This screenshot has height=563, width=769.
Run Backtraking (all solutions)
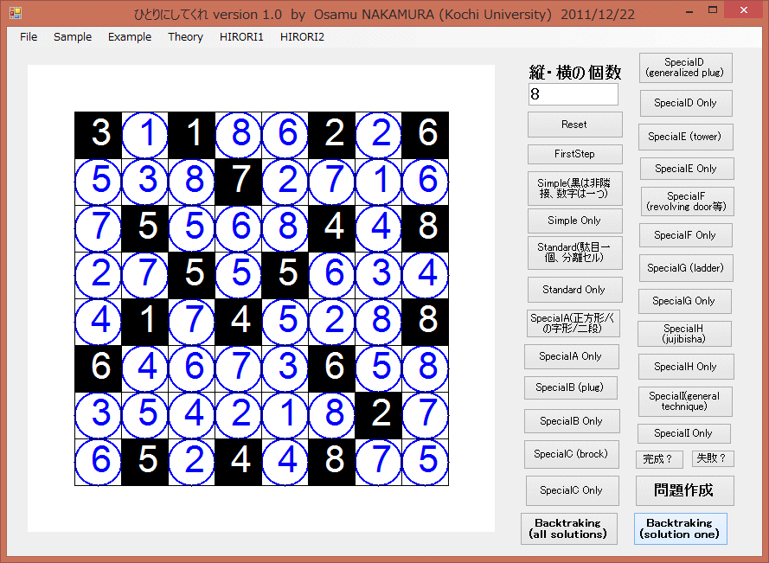(x=569, y=528)
